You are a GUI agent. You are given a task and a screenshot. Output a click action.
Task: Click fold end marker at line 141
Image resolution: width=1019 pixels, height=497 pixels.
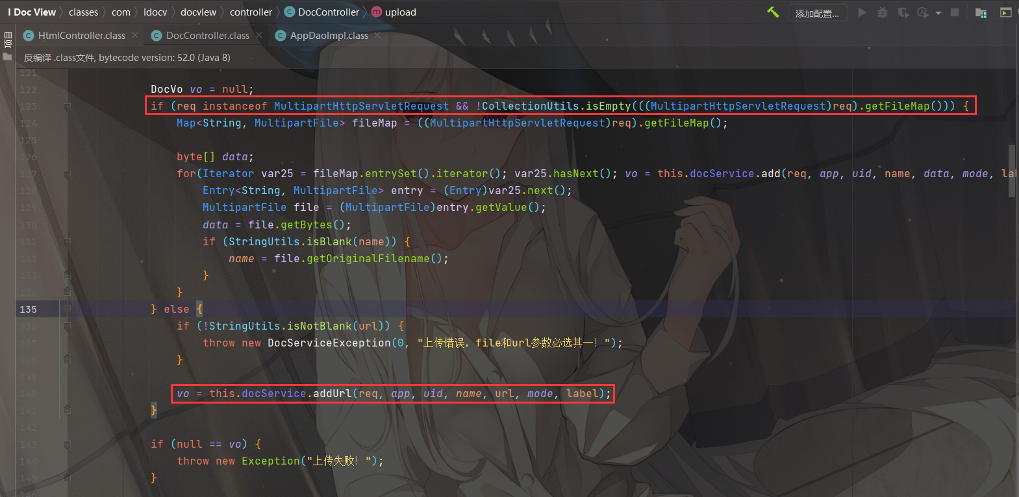point(67,410)
